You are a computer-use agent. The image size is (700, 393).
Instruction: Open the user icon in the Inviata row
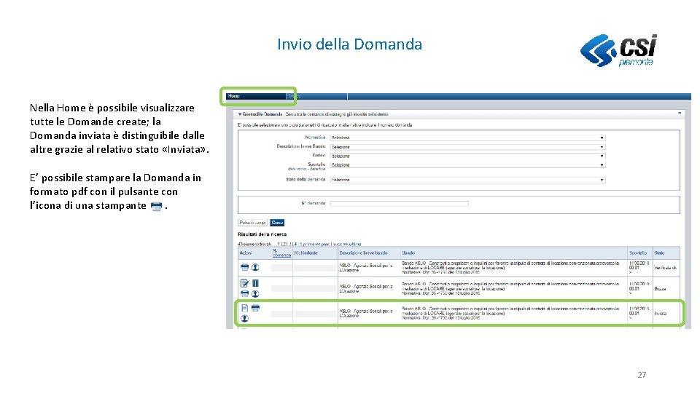[245, 319]
